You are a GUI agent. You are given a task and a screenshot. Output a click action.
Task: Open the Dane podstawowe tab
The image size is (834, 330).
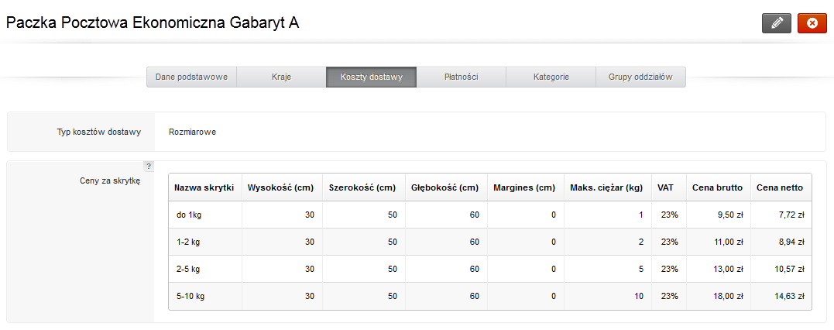191,77
